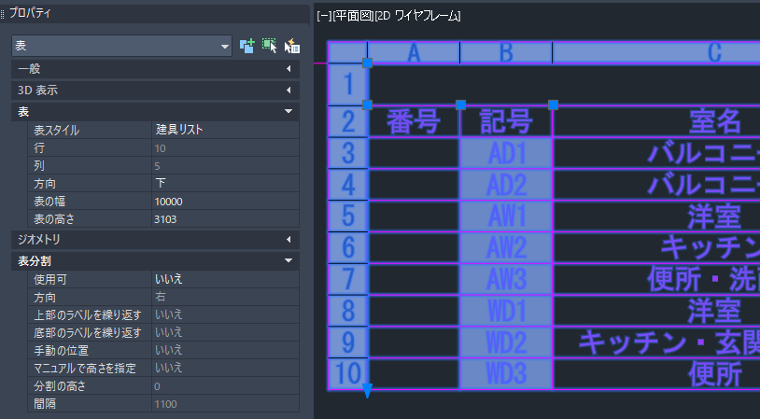
Task: Select the 表スタイル 建具リスト value
Action: pyautogui.click(x=224, y=131)
